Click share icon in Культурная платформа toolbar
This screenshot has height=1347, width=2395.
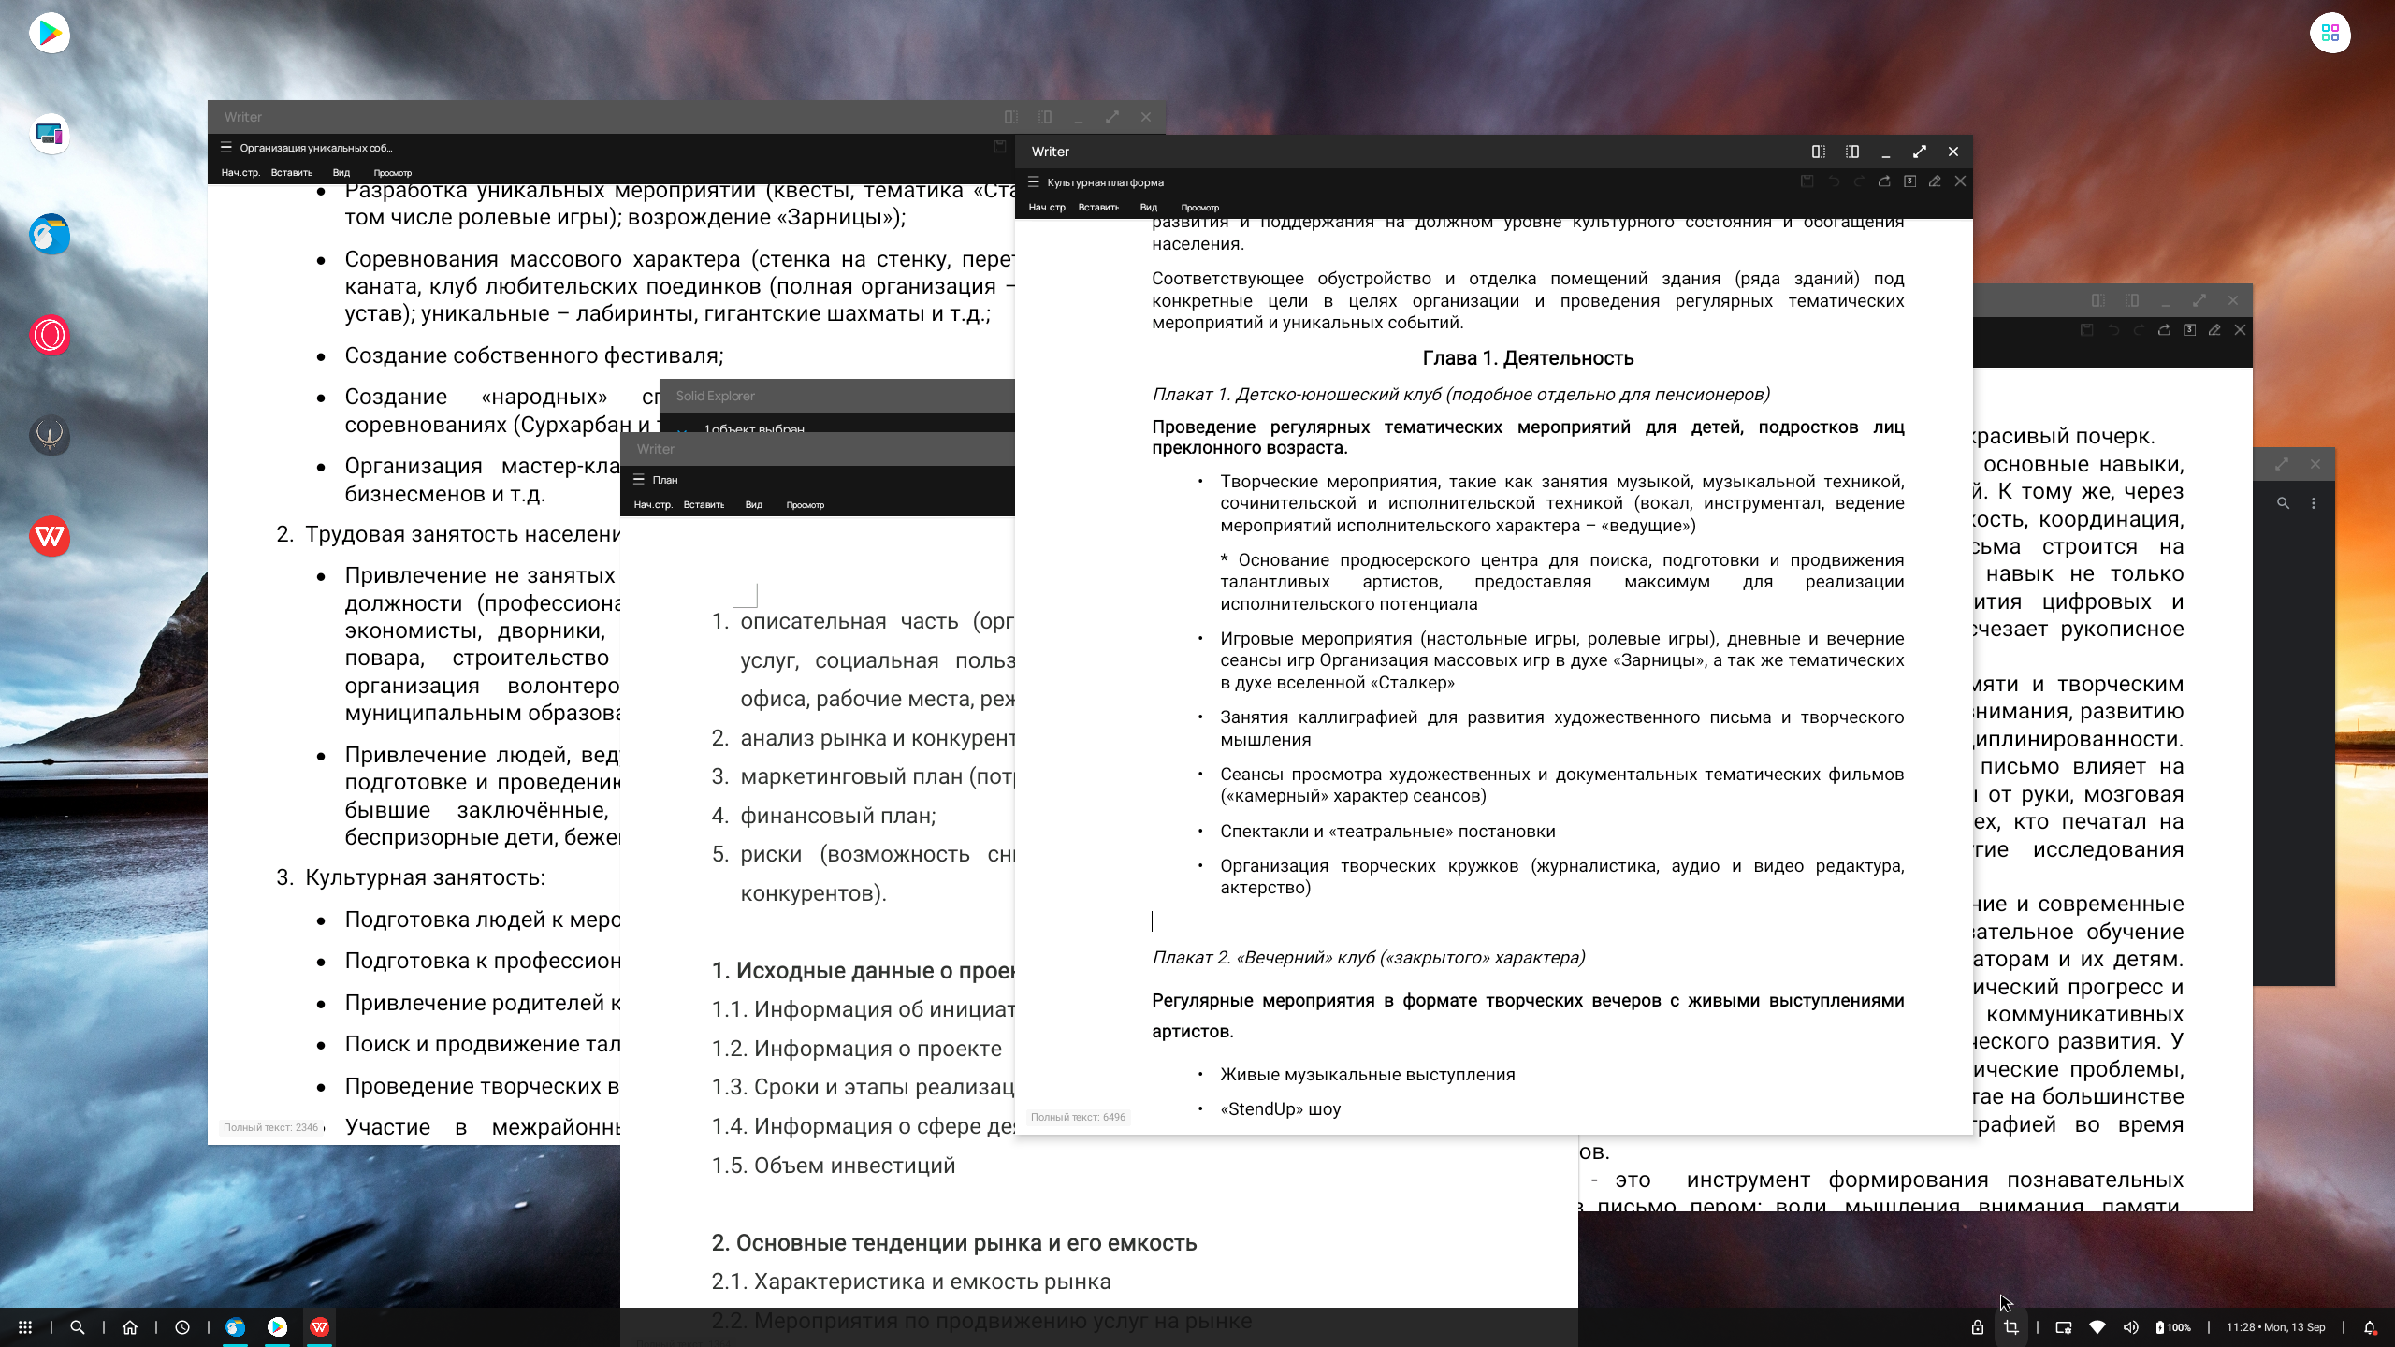point(1884,181)
